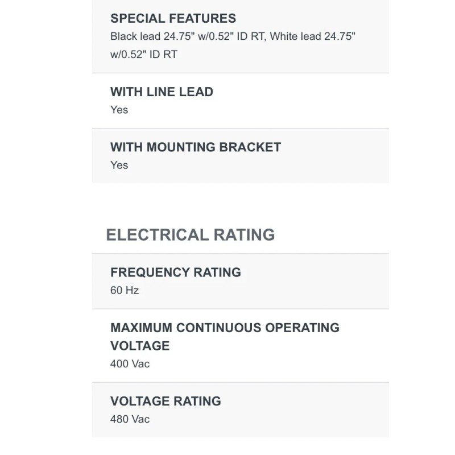Click the MAXIMUM CONTINUOUS OPERATING heading line
455x455 pixels.
(225, 328)
